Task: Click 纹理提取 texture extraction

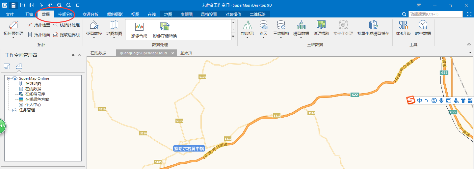Action: point(321,28)
